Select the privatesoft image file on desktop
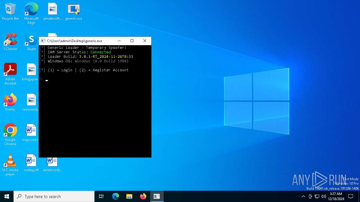 tap(53, 12)
